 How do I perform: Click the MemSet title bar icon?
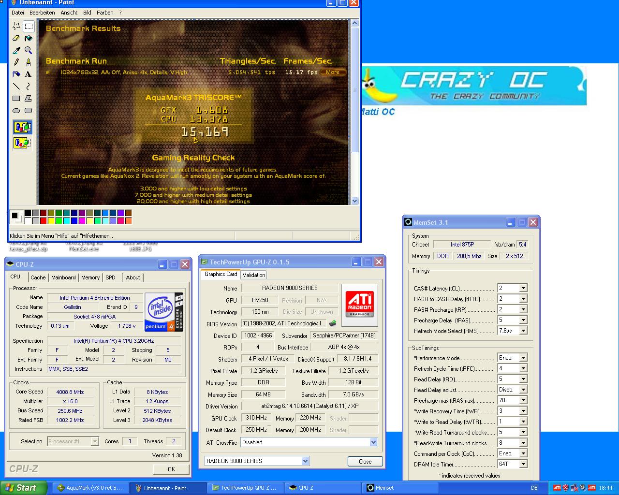click(x=408, y=222)
